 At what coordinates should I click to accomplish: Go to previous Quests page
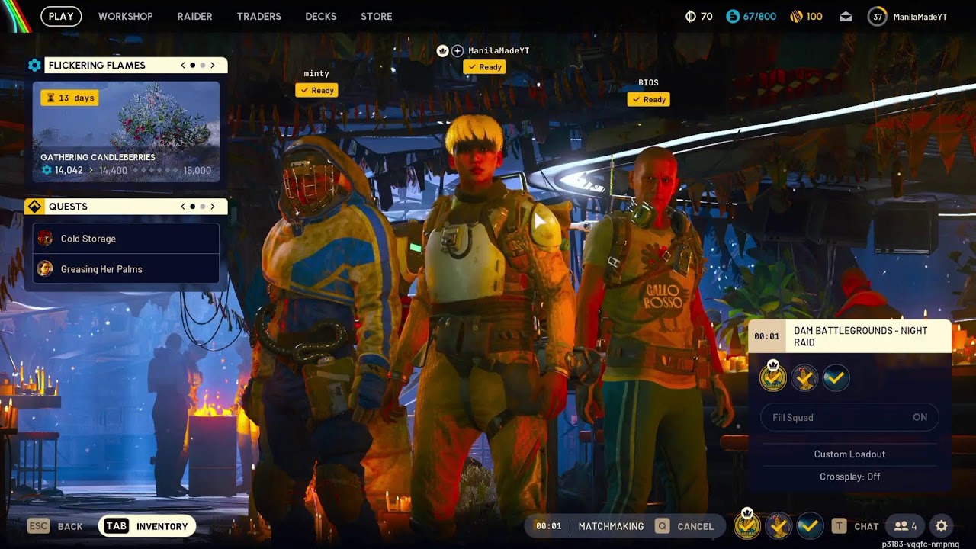pos(183,207)
